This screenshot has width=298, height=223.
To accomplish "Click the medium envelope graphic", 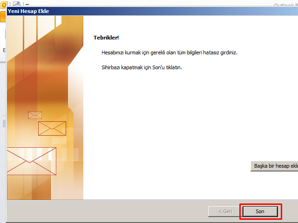I will [52, 128].
